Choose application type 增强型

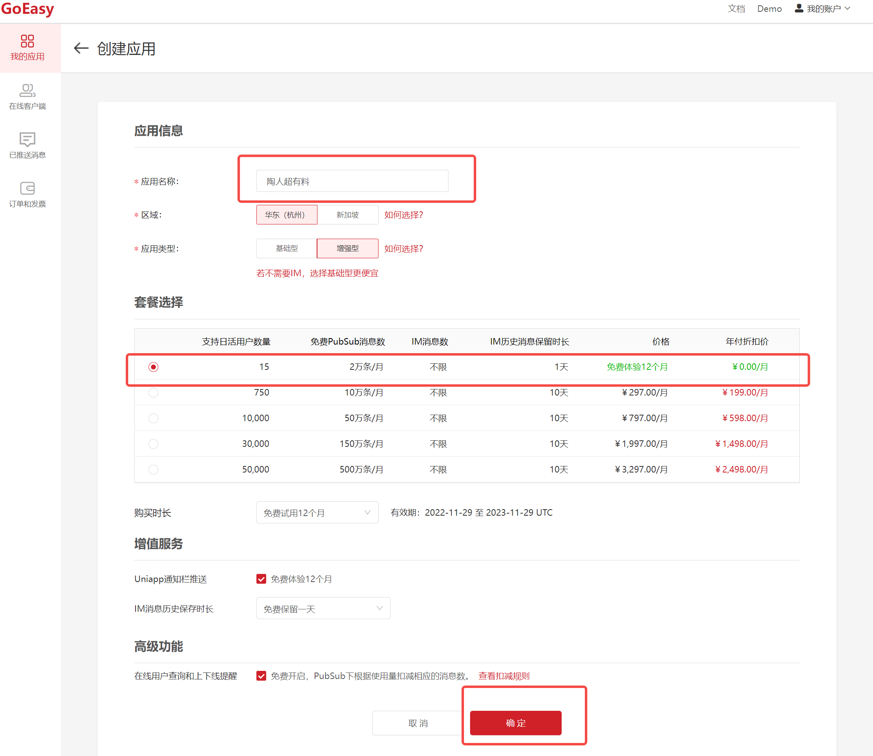[348, 248]
